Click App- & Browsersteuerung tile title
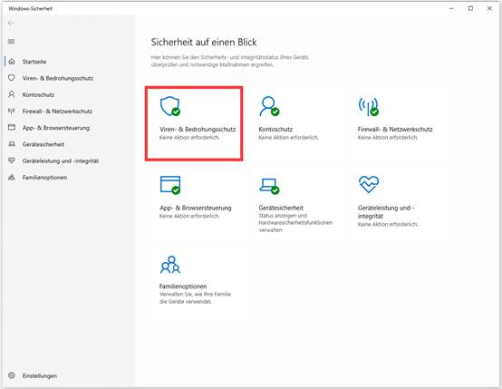502x389 pixels. [x=196, y=208]
